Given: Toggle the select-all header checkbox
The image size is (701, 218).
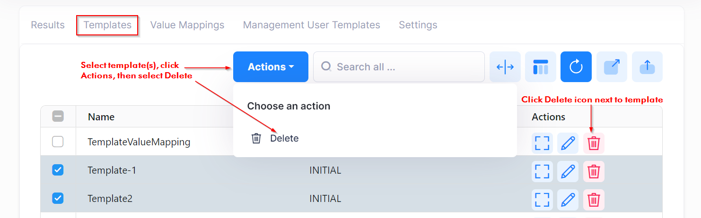Looking at the screenshot, I should point(58,116).
